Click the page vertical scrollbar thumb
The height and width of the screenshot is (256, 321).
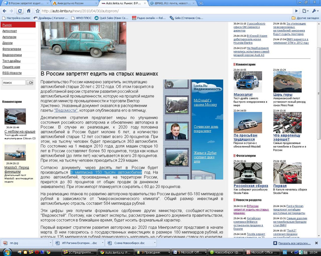point(319,93)
